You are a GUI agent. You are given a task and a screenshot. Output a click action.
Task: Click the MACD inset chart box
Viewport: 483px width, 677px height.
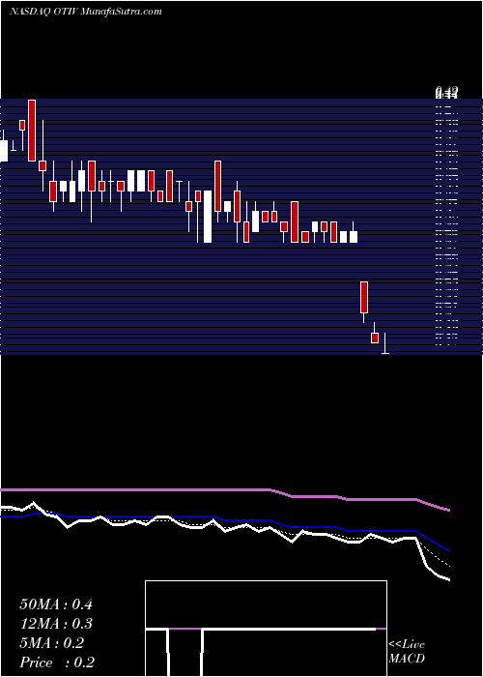click(266, 629)
